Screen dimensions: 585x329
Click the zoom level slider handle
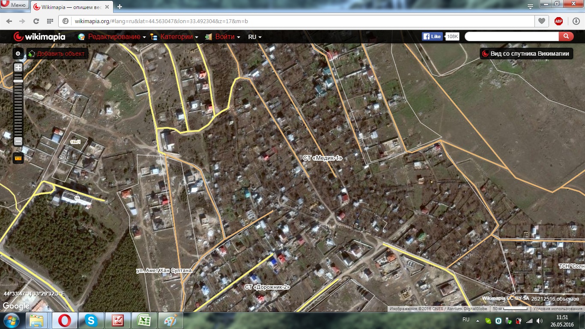(x=18, y=81)
